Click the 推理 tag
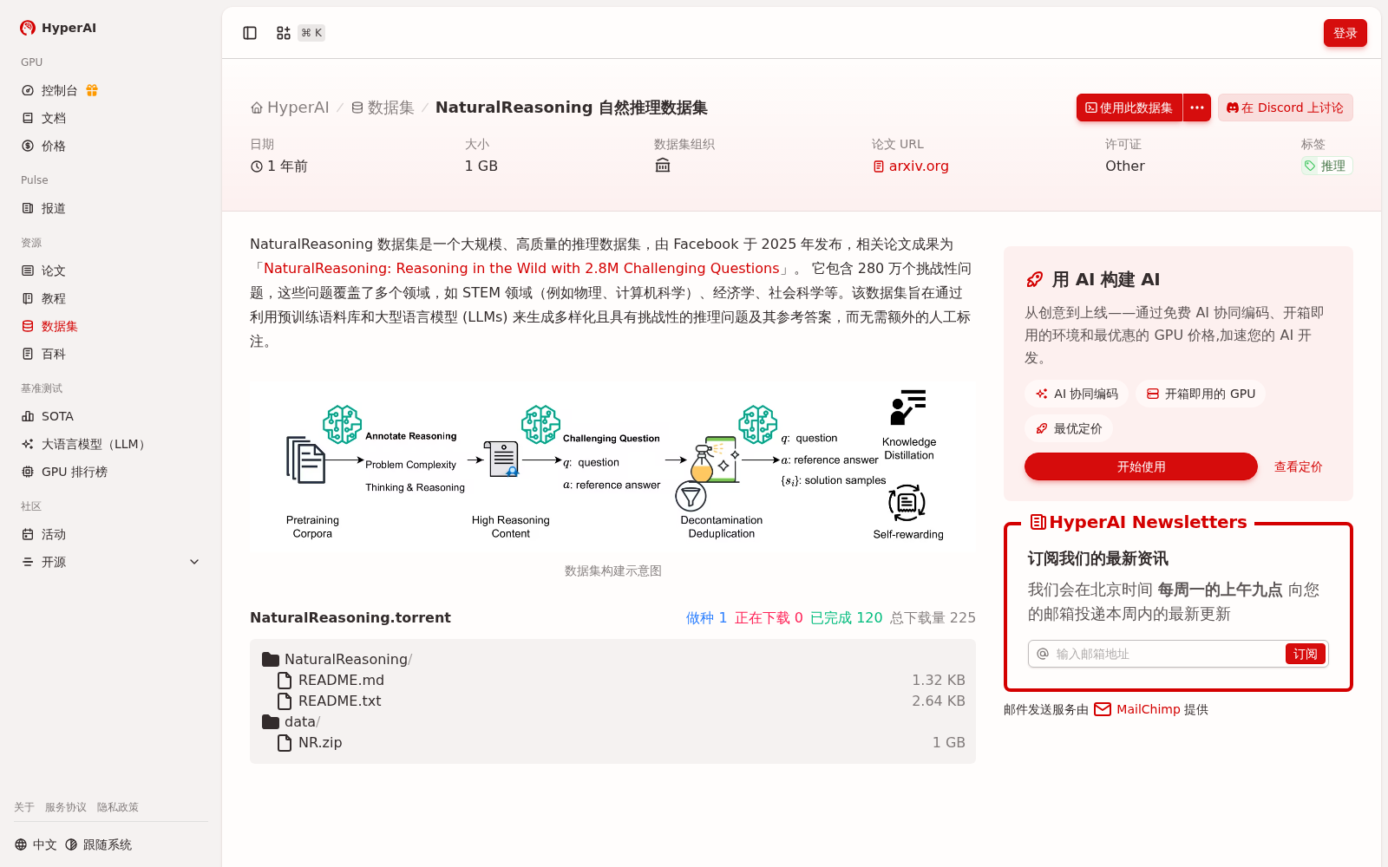This screenshot has width=1388, height=867. point(1326,166)
